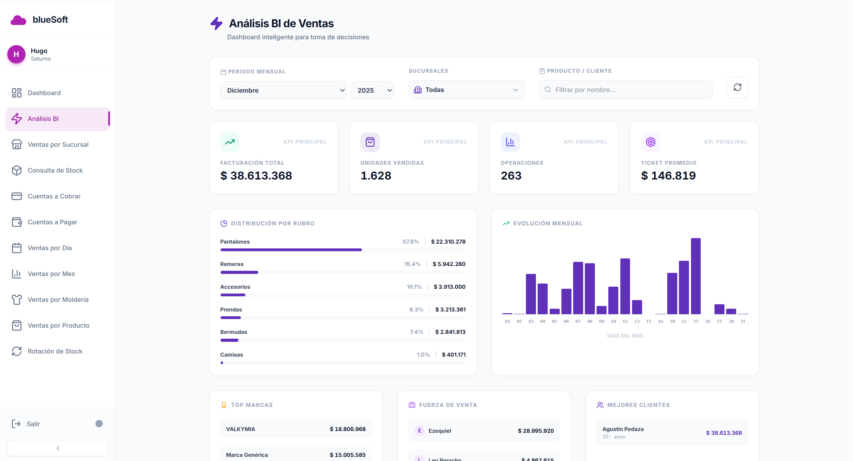This screenshot has width=853, height=461.
Task: Select the Ventas por Moldería shirt icon
Action: pos(17,299)
